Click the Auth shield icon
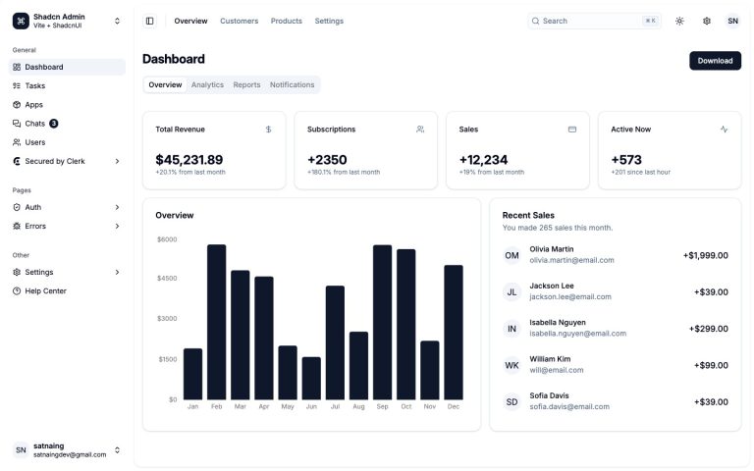Viewport: 754px width, 471px height. coord(17,208)
